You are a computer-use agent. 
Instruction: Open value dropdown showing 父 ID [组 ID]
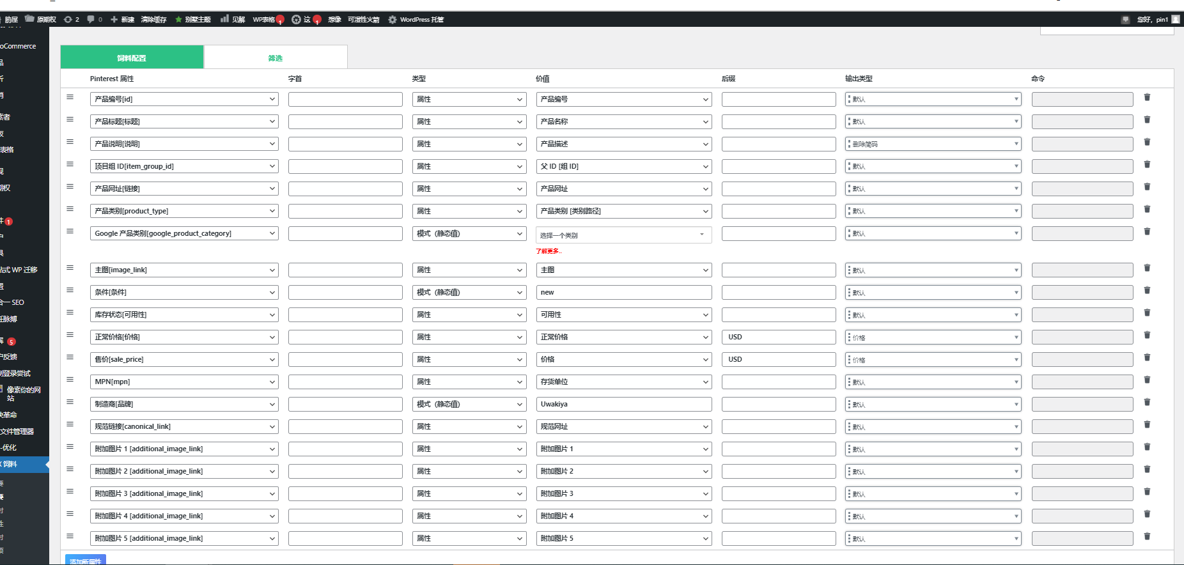click(x=623, y=166)
